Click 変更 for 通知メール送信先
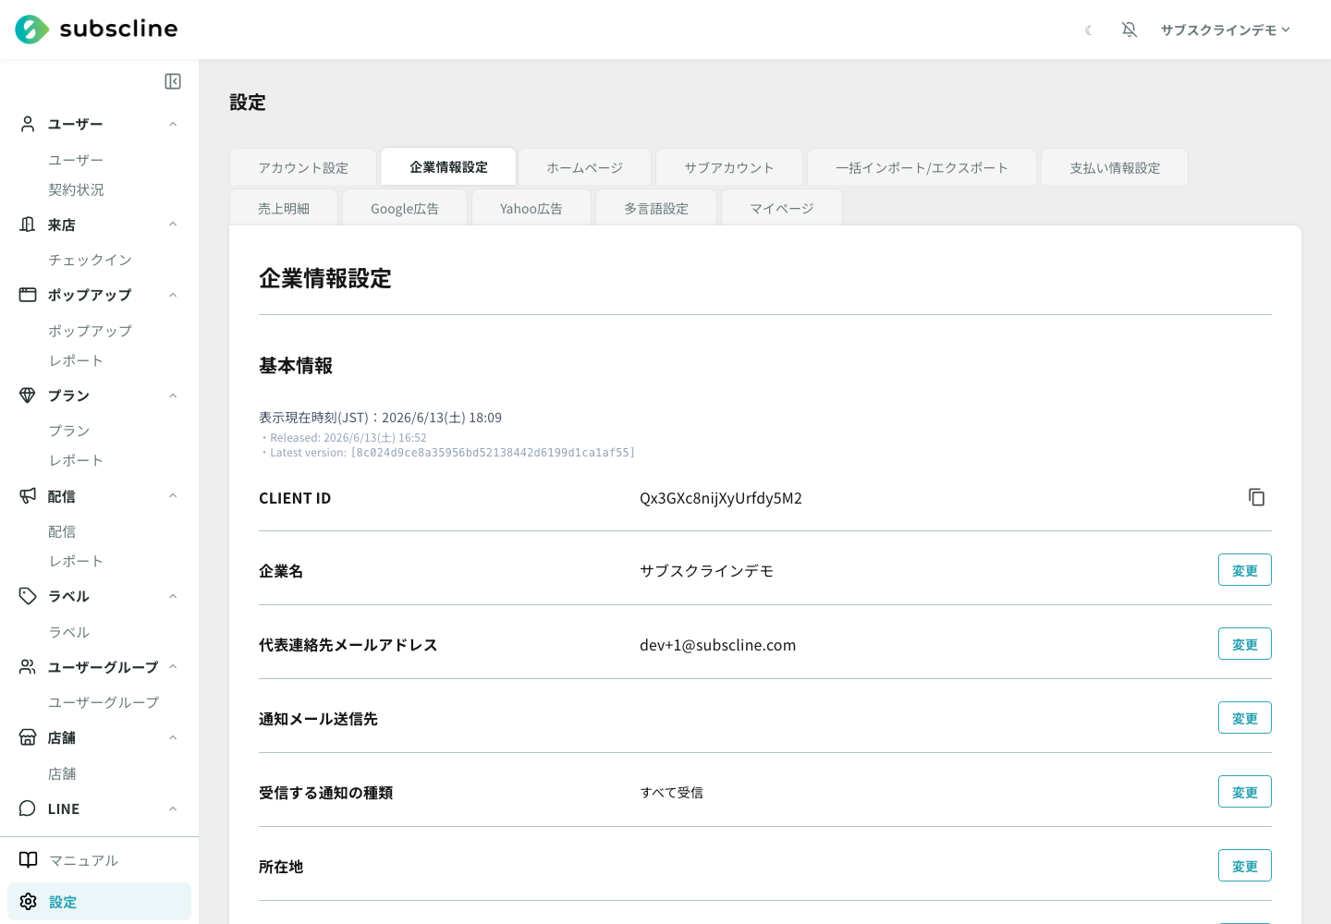Screen dimensions: 1331x924 [1244, 718]
